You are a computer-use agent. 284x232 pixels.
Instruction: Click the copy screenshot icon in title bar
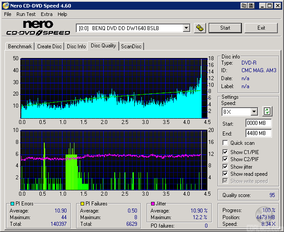coord(244,6)
